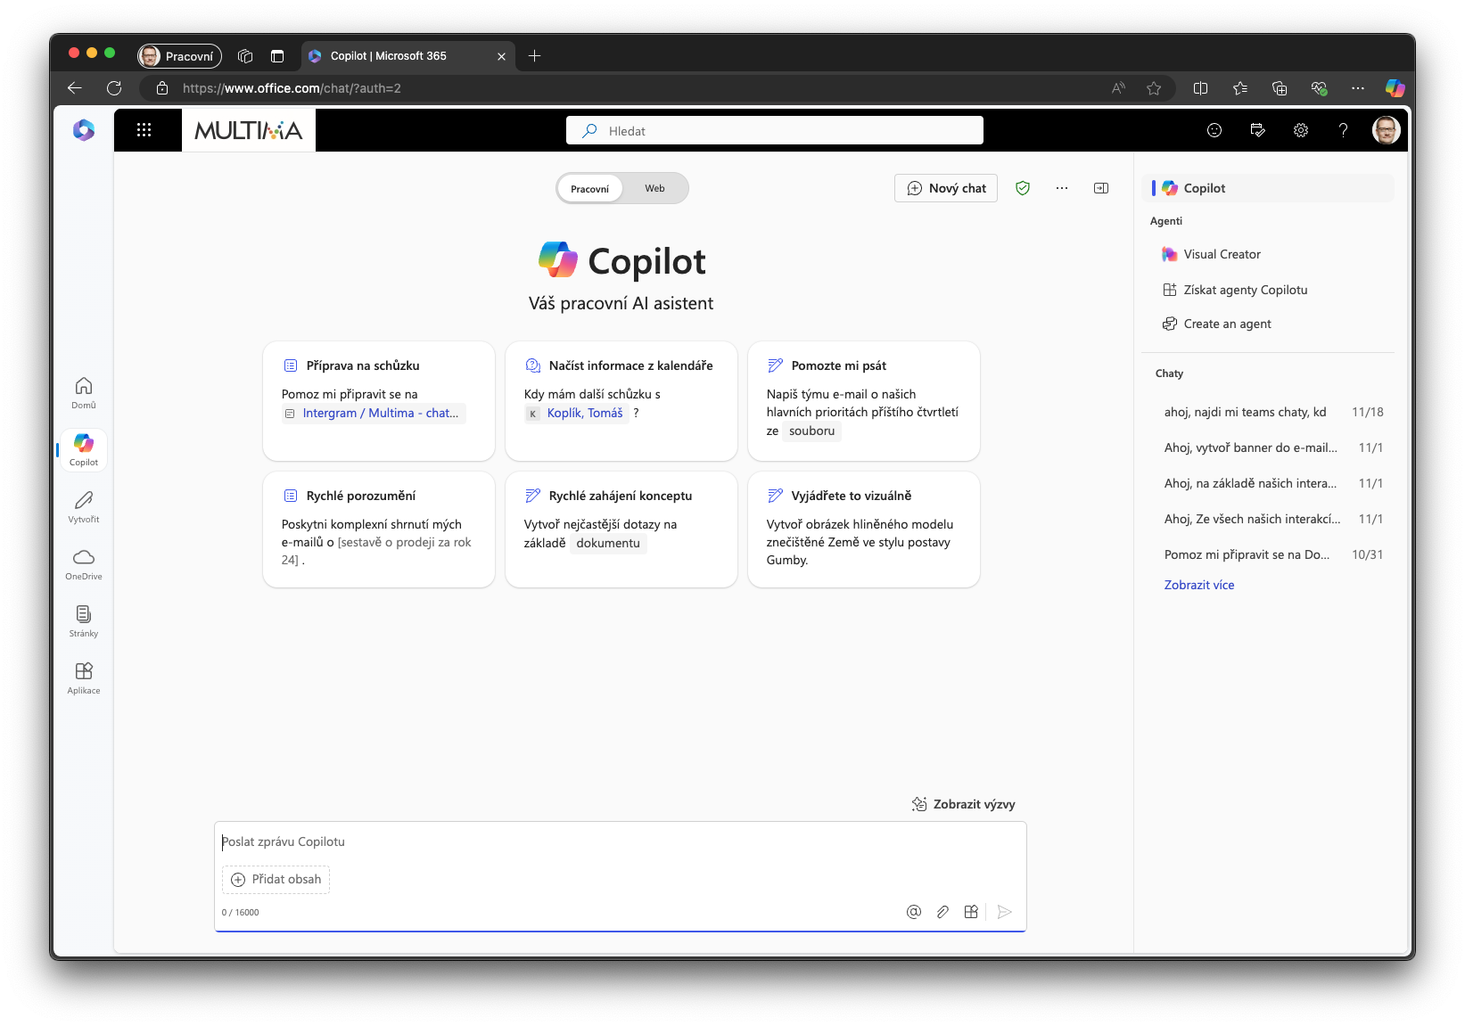This screenshot has width=1465, height=1026.
Task: Open the plugins grid icon in message box
Action: click(x=971, y=912)
